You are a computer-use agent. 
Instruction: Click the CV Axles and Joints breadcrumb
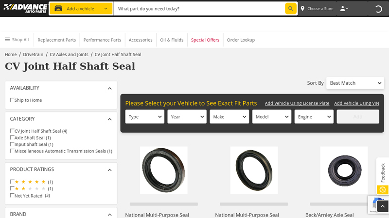click(69, 54)
